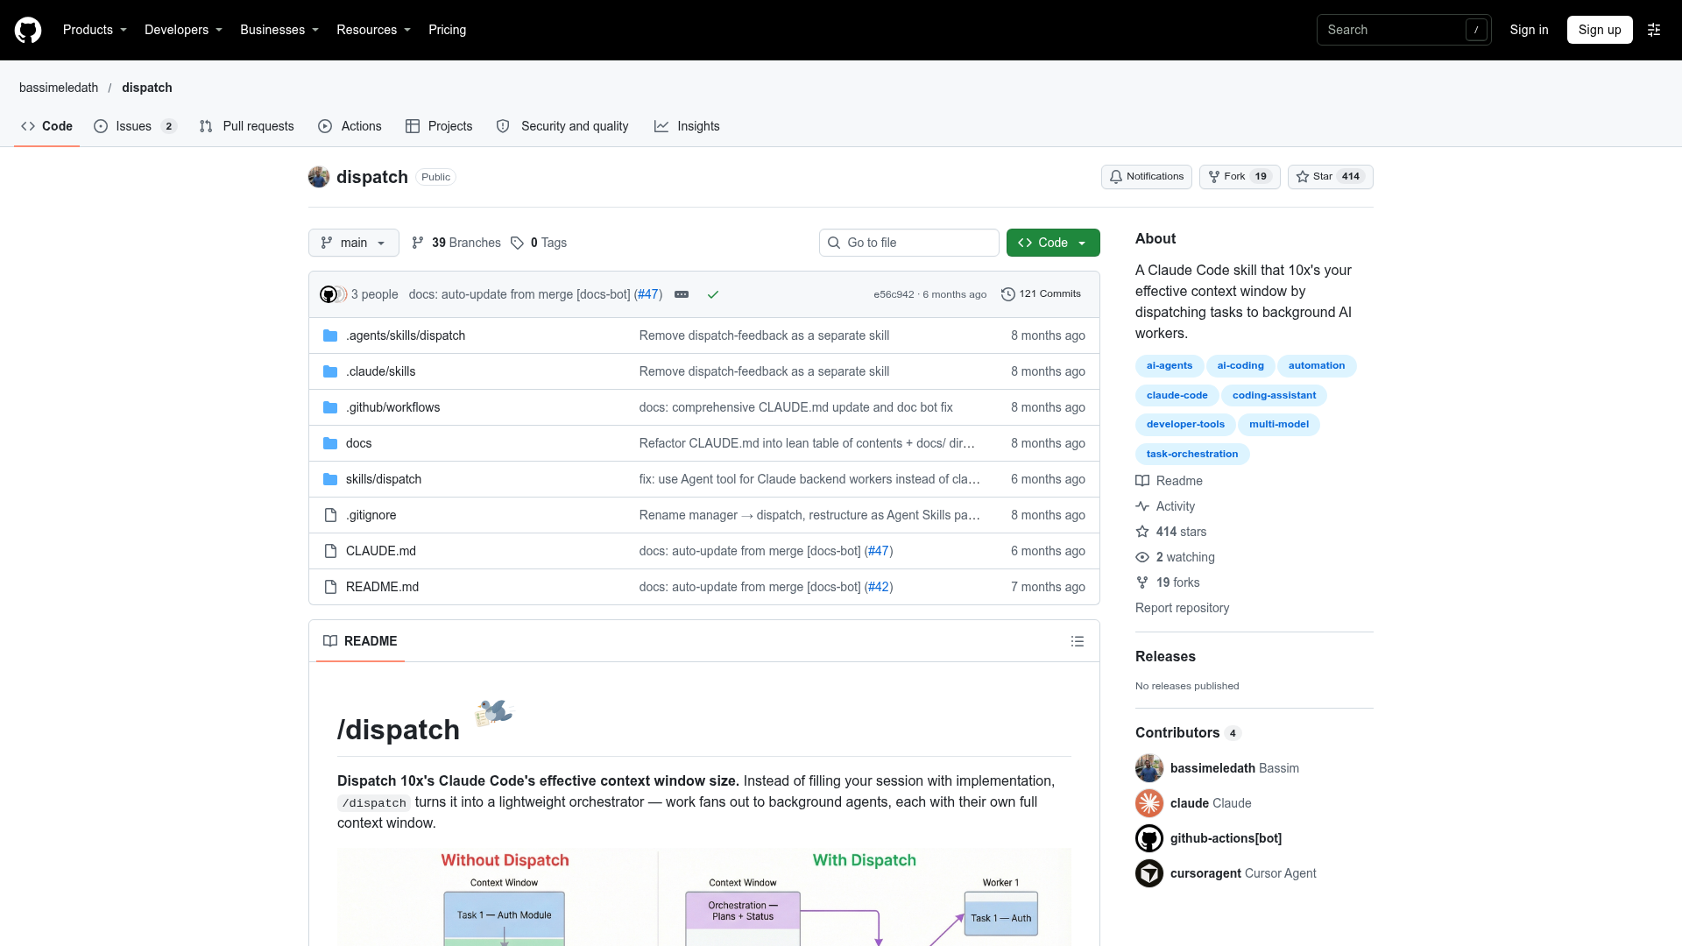Expand commit message ellipsis button
This screenshot has width=1682, height=946.
point(682,294)
